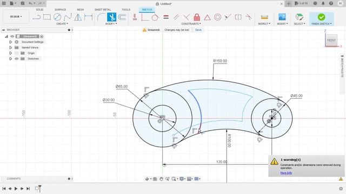The width and height of the screenshot is (346, 194).
Task: Click the Undo arrow
Action: click(30, 3)
